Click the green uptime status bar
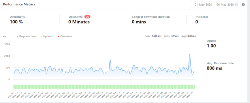The image size is (250, 103). click(104, 86)
